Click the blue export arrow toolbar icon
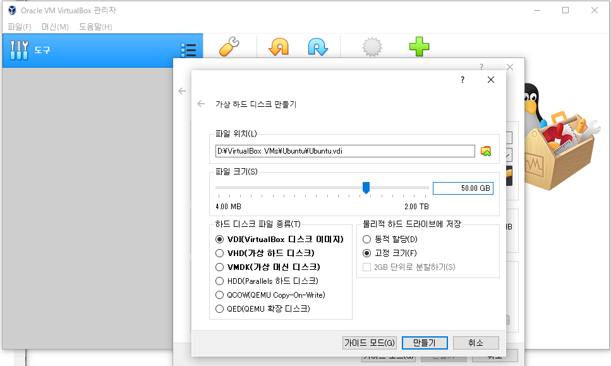This screenshot has height=366, width=611. tap(318, 47)
